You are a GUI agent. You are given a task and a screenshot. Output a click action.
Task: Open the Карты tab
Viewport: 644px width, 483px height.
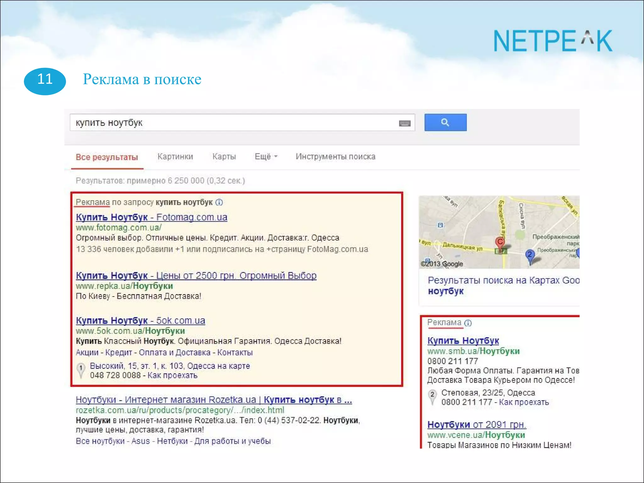pyautogui.click(x=224, y=156)
